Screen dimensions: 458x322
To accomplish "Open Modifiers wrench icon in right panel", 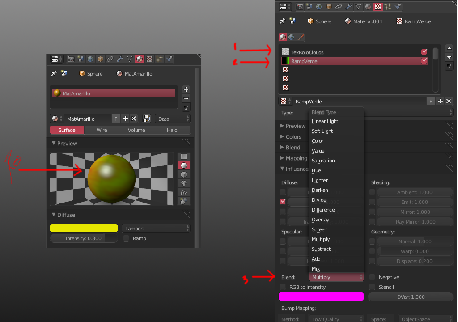I will click(x=348, y=7).
